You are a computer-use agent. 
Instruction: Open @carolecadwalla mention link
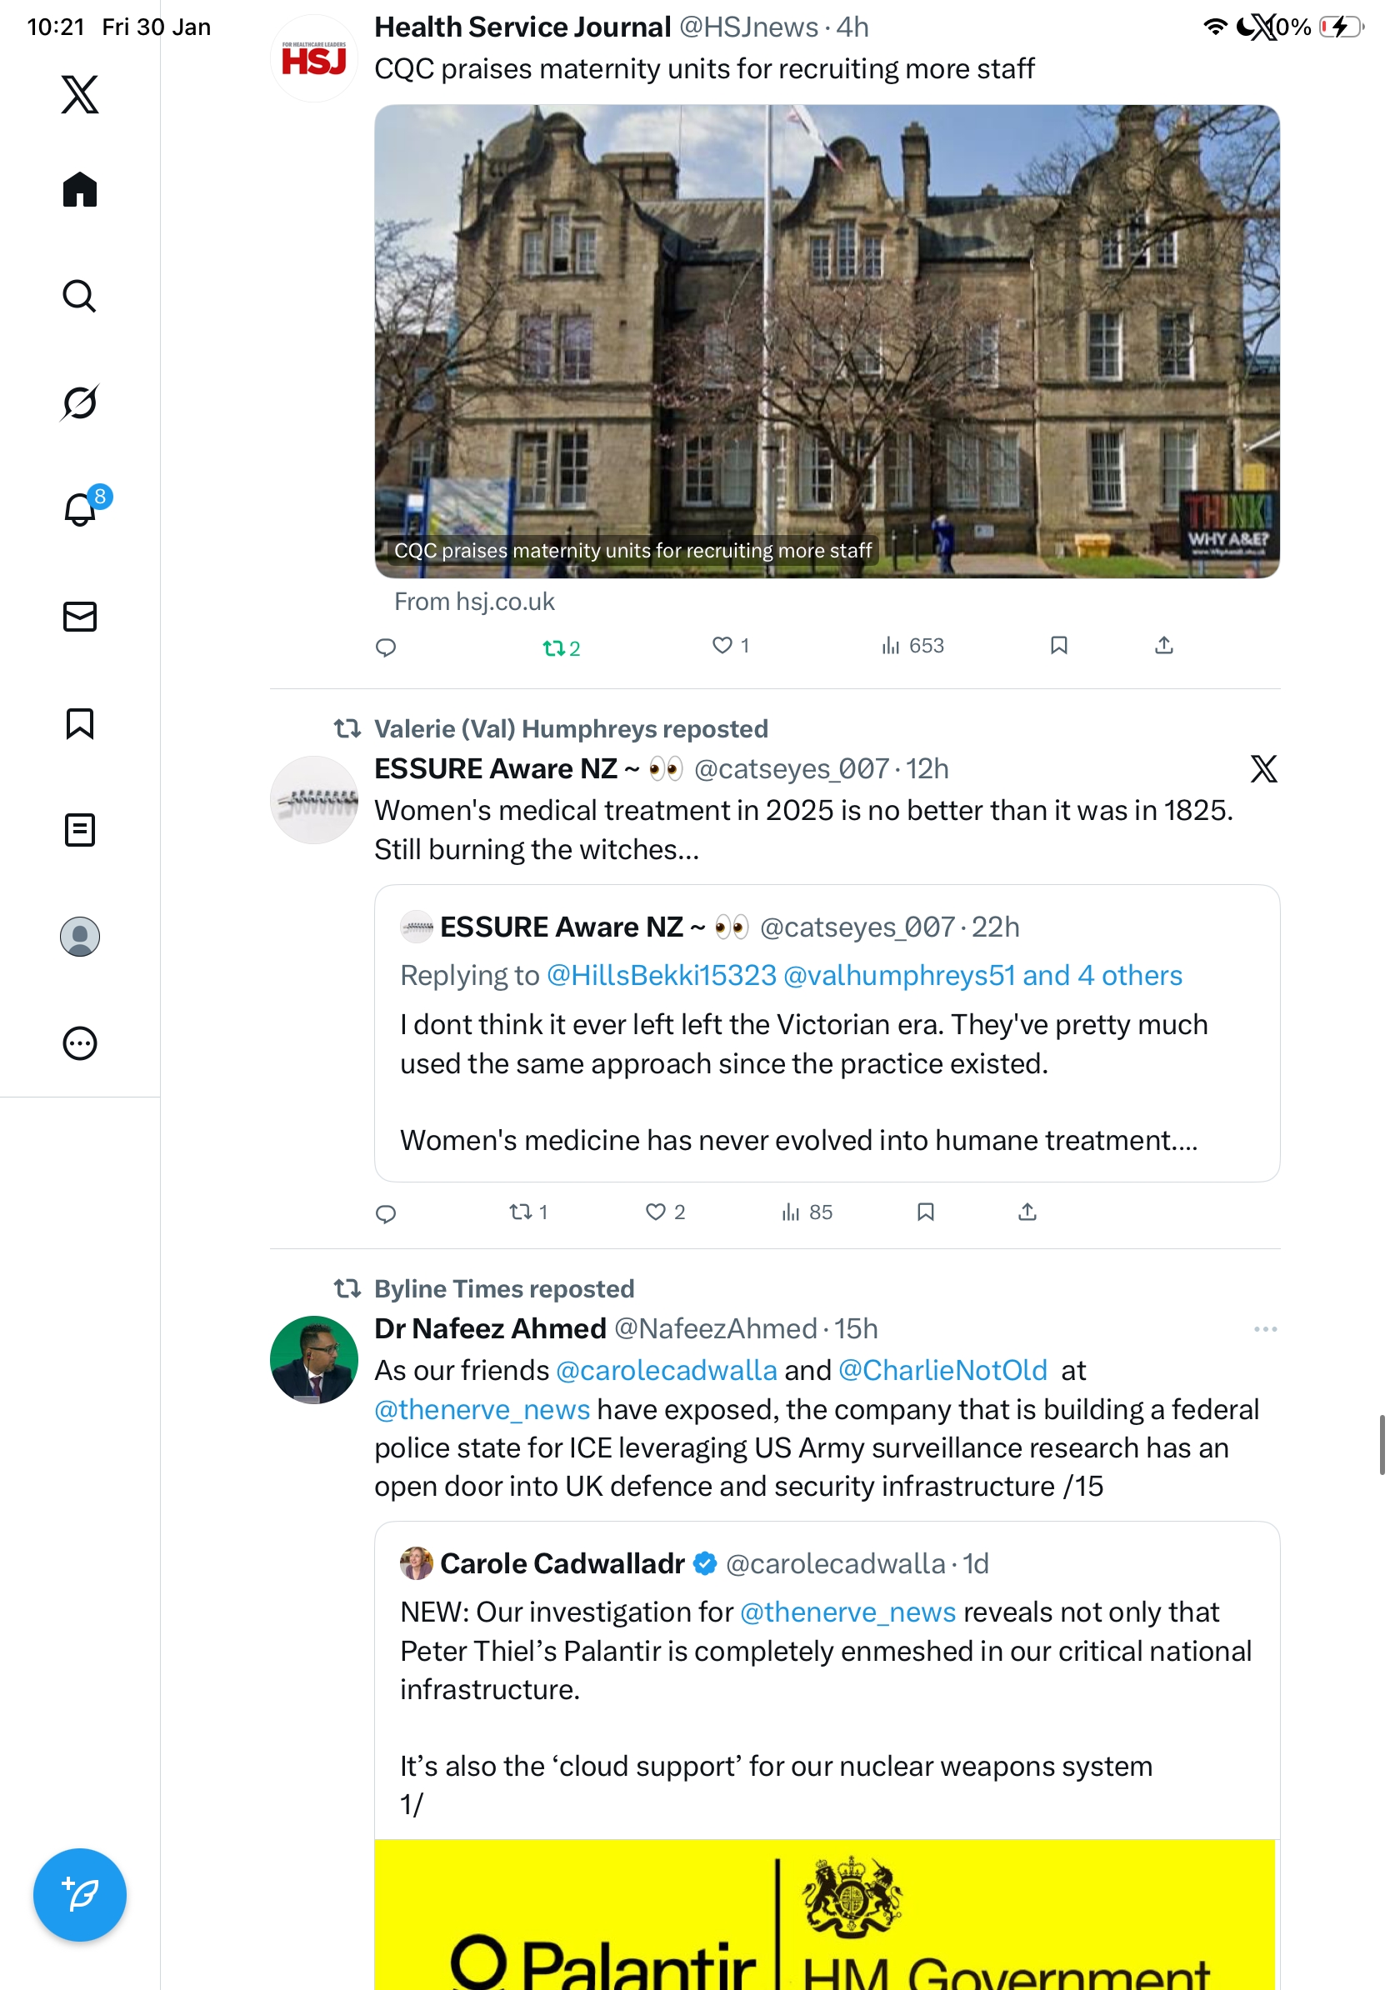(x=667, y=1369)
